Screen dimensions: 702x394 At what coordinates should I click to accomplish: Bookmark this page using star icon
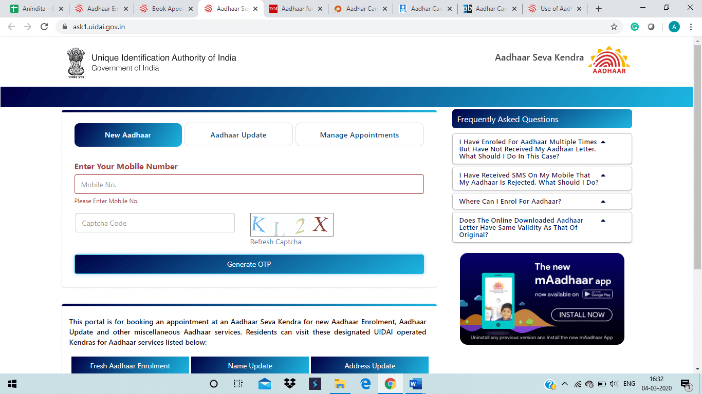pyautogui.click(x=614, y=27)
